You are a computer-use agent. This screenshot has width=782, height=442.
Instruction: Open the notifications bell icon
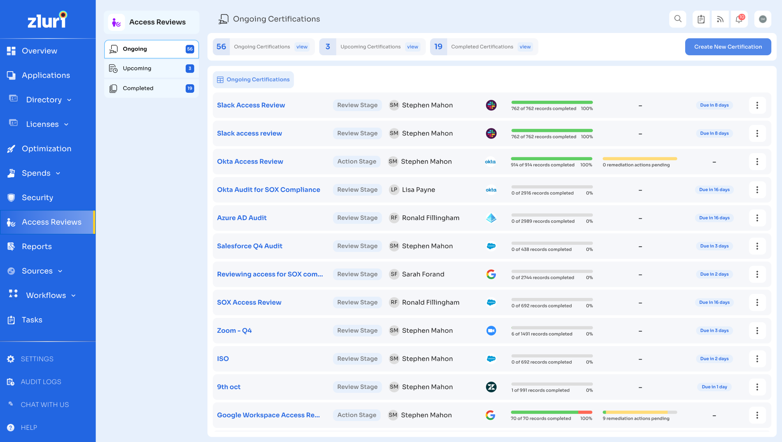[739, 19]
